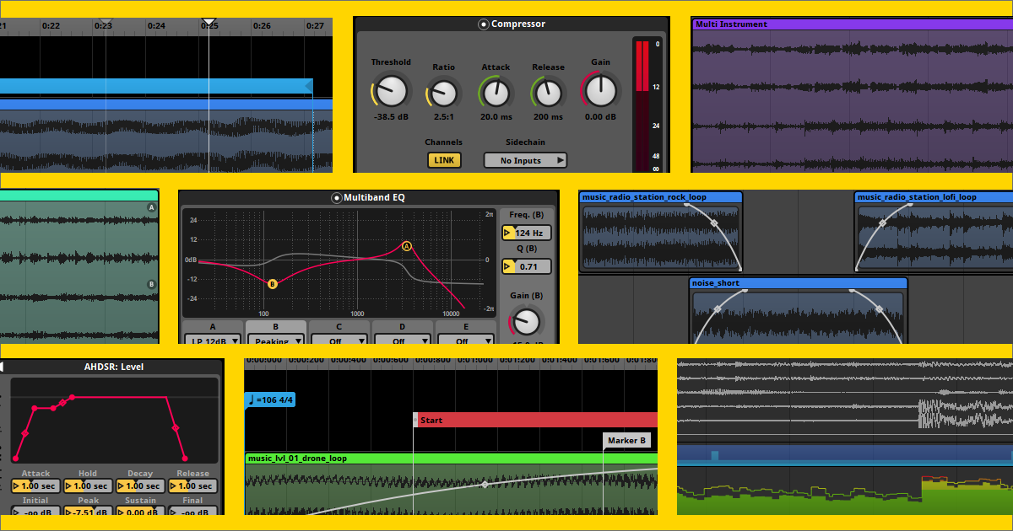Select the noise_short instrument
The width and height of the screenshot is (1013, 531).
[x=799, y=283]
